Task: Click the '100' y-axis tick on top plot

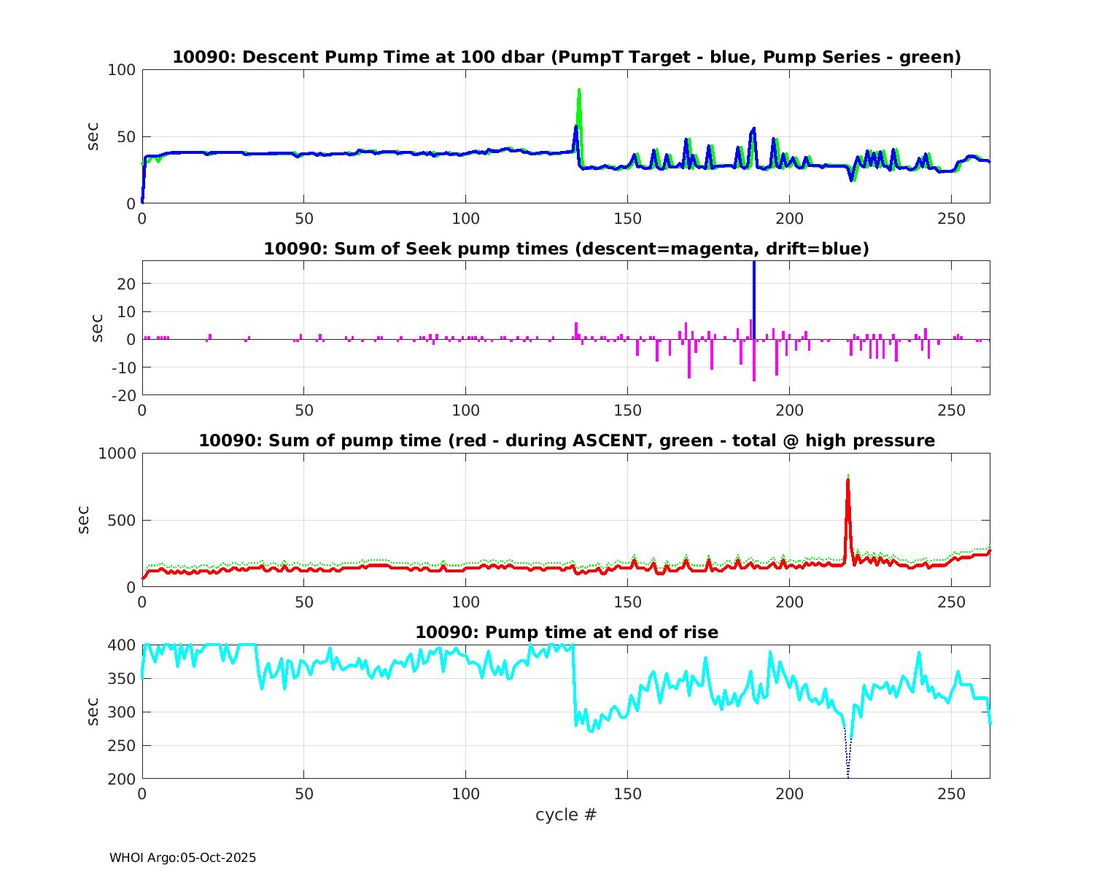Action: click(x=121, y=70)
